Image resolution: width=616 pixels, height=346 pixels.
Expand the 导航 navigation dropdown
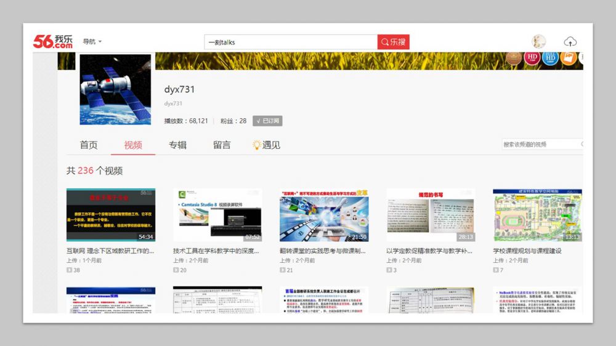[92, 42]
